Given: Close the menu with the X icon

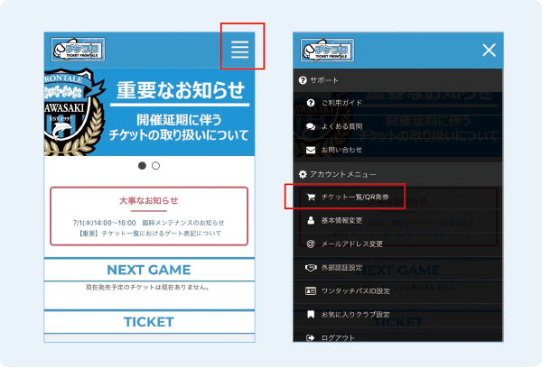Looking at the screenshot, I should tap(489, 50).
